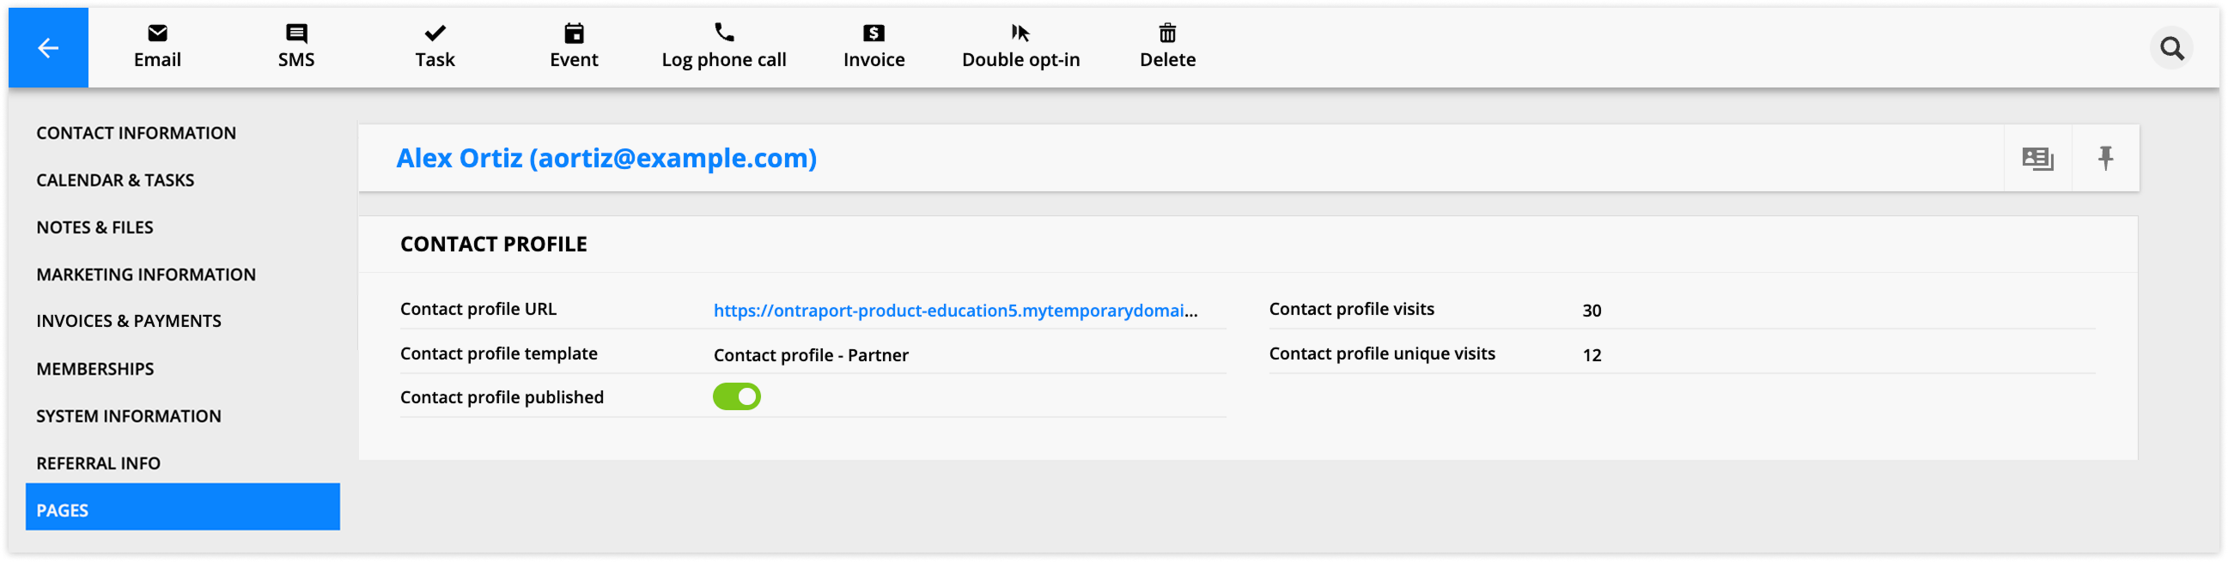Toggle off Contact profile published
2228x562 pixels.
coord(737,397)
